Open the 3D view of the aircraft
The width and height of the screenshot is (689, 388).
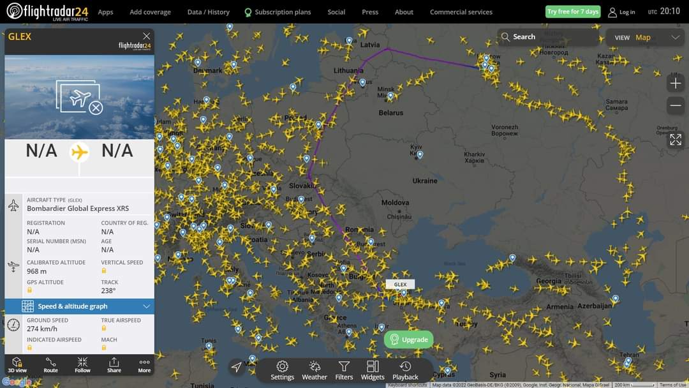pyautogui.click(x=17, y=365)
